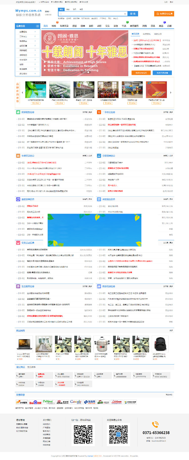189x460 pixels.
Task: Click the Baidu logo in friendly links
Action: [x=35, y=402]
